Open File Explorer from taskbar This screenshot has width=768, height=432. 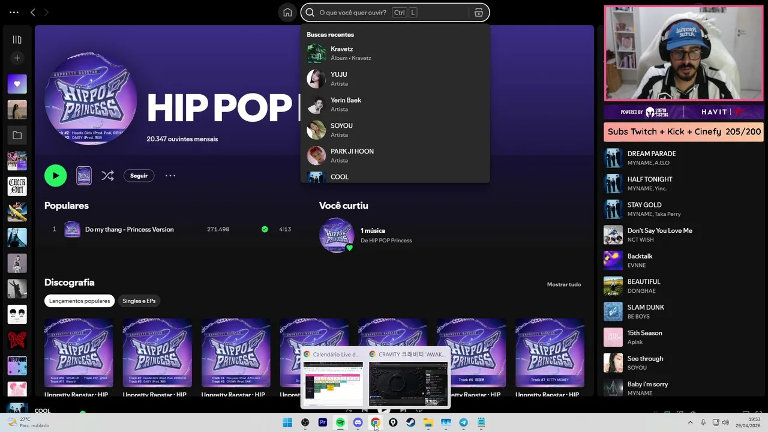click(428, 422)
